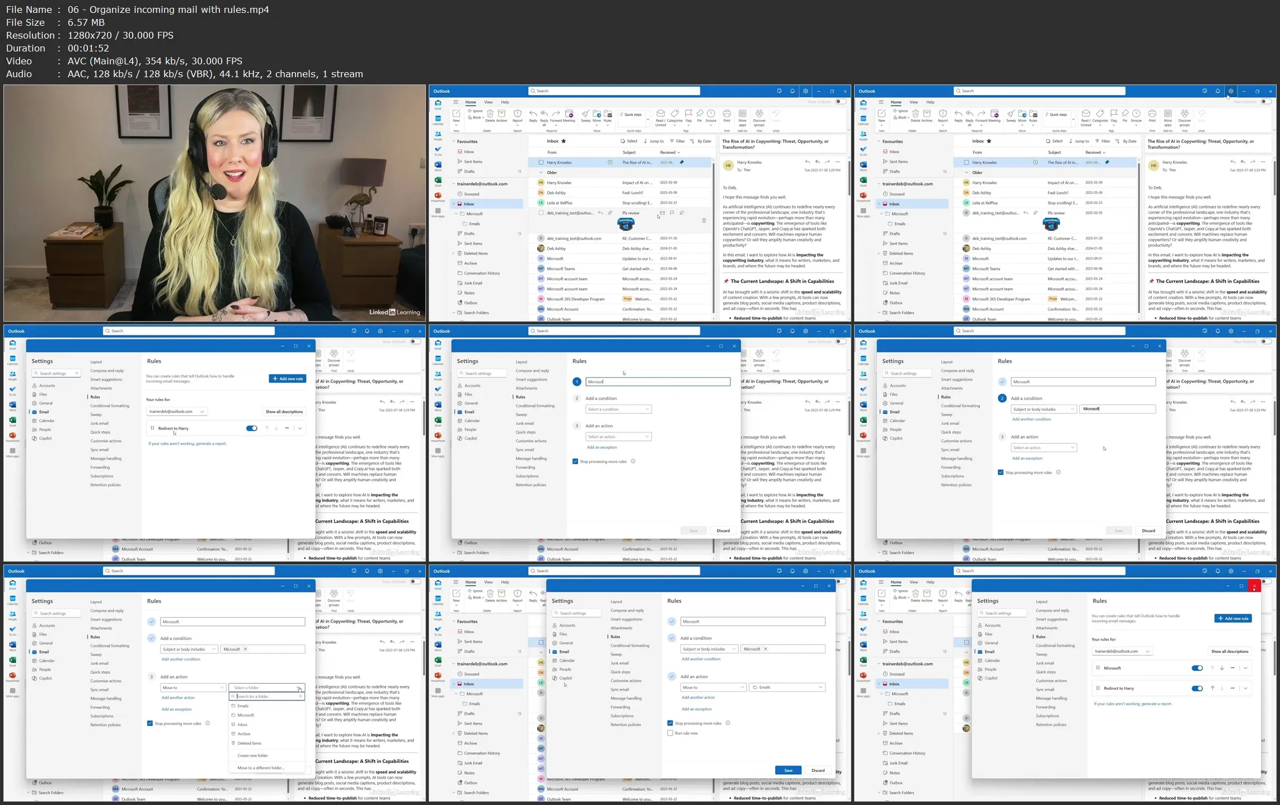
Task: Expand the Microsoft rule description chevron
Action: (1246, 668)
